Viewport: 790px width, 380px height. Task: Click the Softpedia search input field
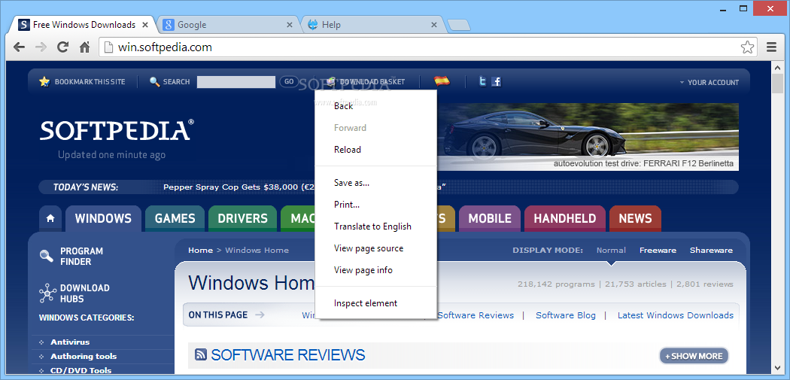click(x=235, y=82)
